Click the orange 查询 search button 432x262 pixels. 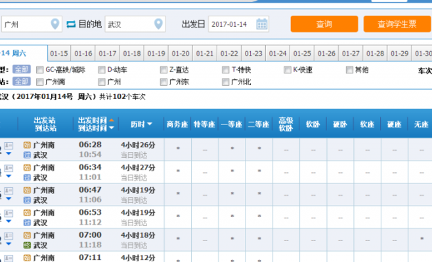click(324, 24)
